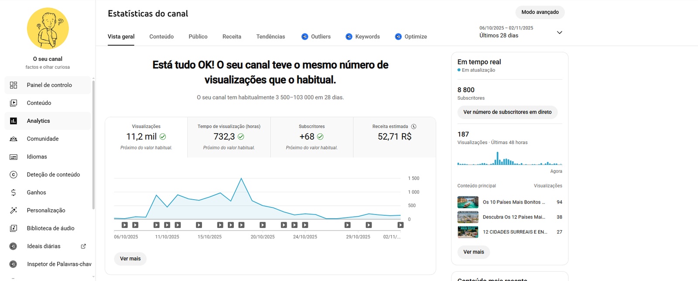Click the last video marker at chart's end

coord(400,225)
